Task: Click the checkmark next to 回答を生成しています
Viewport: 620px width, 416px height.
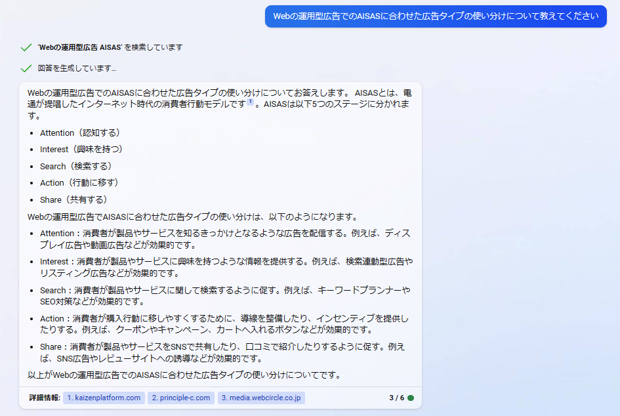Action: click(x=26, y=68)
